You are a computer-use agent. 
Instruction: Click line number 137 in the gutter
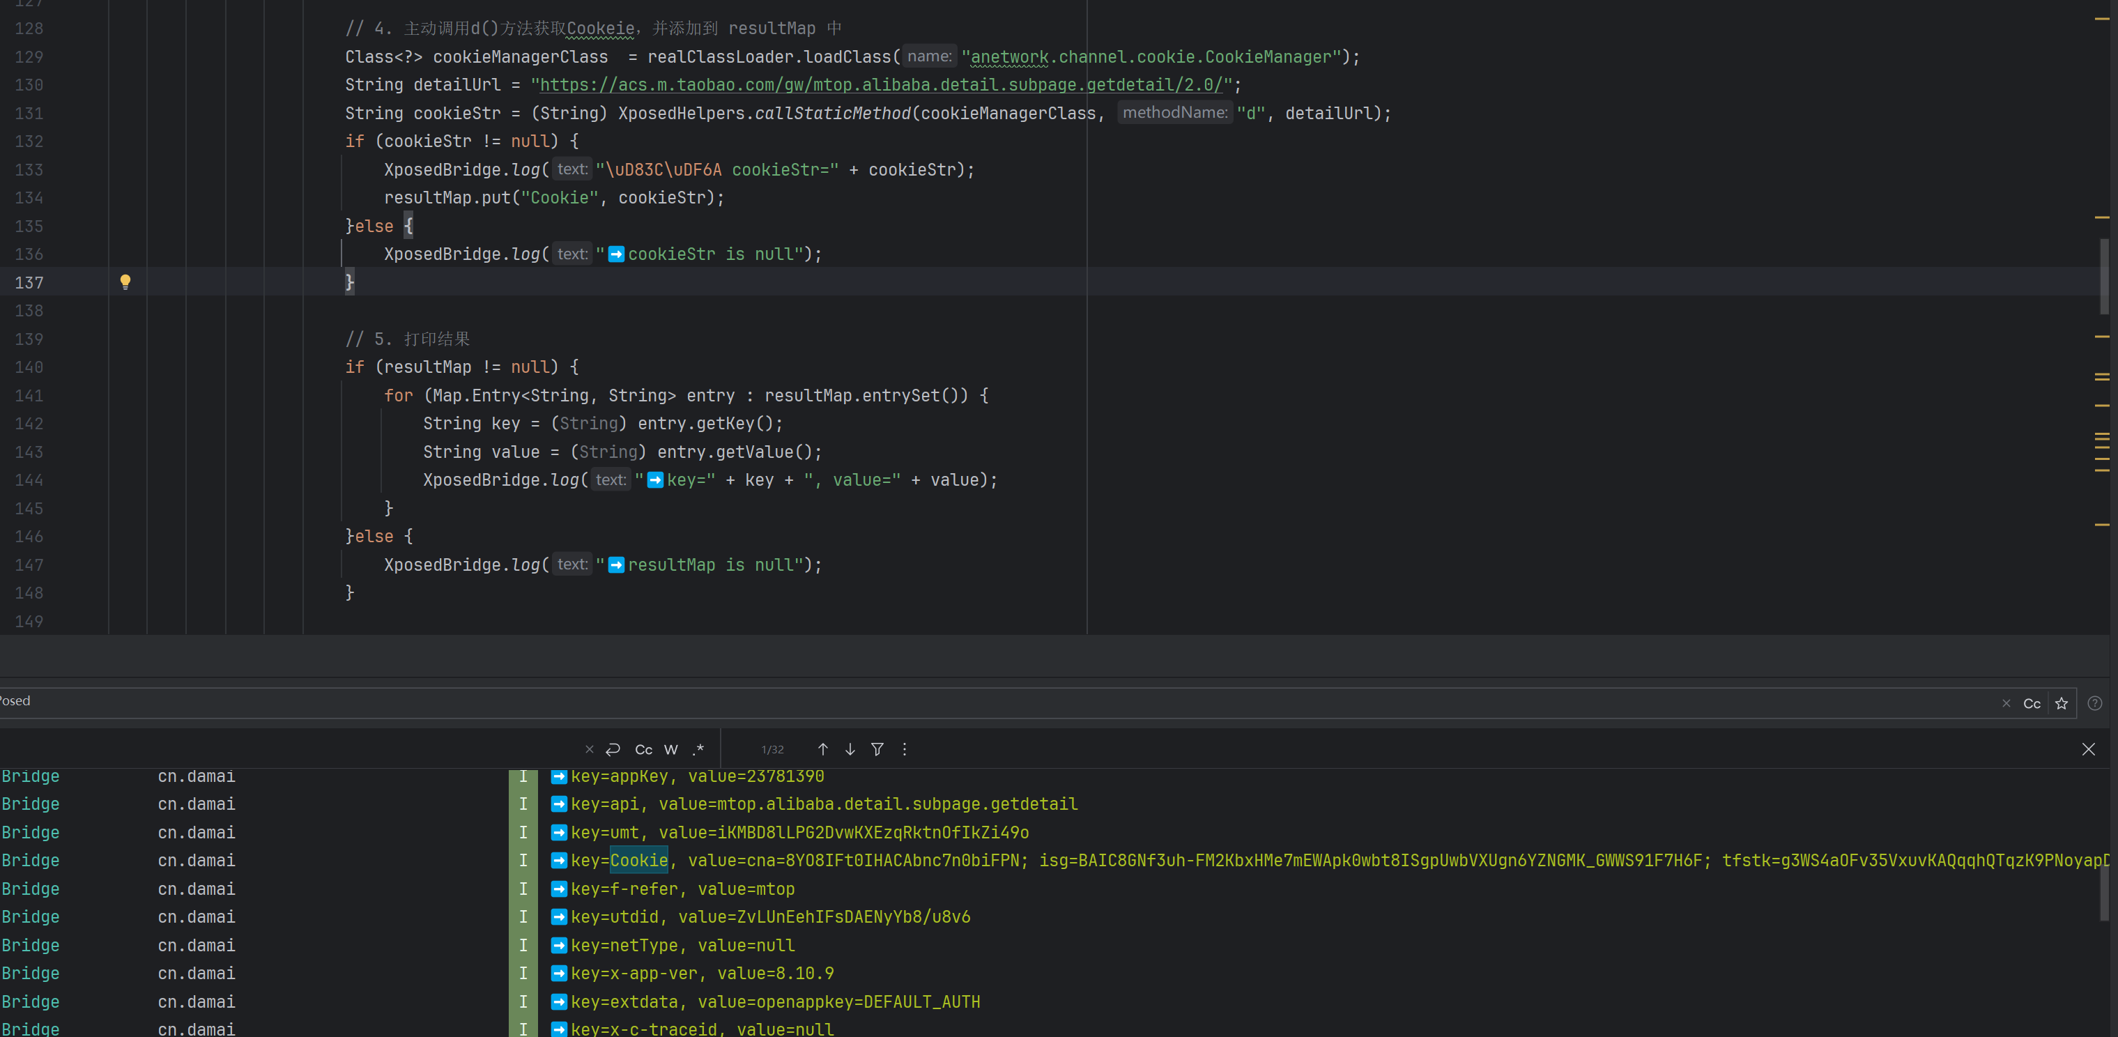pos(29,282)
